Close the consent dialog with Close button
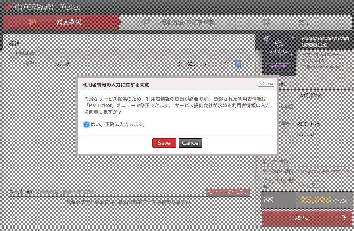This screenshot has width=354, height=231. [266, 83]
